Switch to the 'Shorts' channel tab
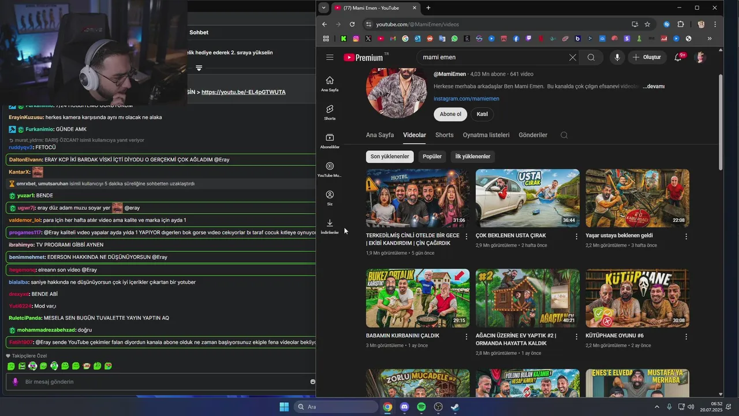Image resolution: width=739 pixels, height=416 pixels. tap(444, 135)
